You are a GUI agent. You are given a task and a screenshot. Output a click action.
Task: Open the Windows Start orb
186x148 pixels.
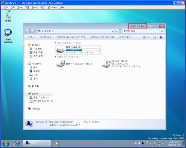(6, 143)
